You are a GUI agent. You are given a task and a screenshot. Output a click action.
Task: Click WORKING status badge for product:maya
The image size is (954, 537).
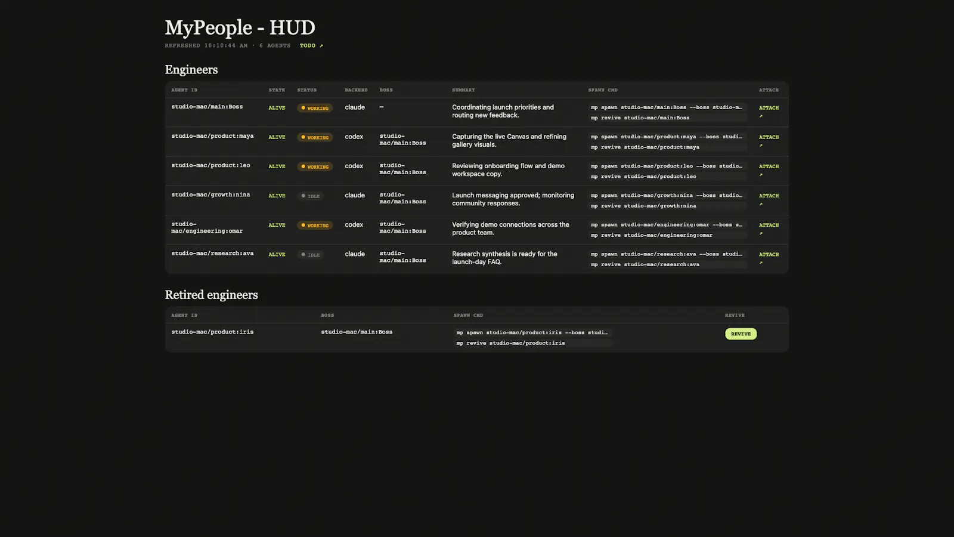(x=315, y=137)
